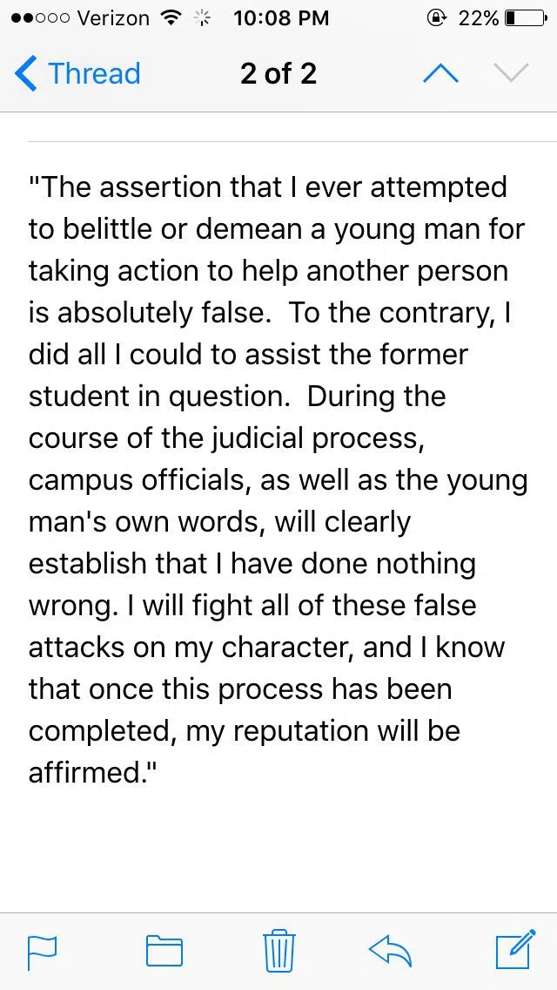557x990 pixels.
Task: Tap the 10:08 PM clock
Action: (281, 18)
